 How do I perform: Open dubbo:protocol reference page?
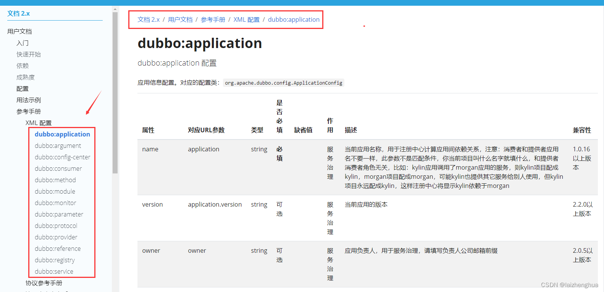click(x=56, y=226)
